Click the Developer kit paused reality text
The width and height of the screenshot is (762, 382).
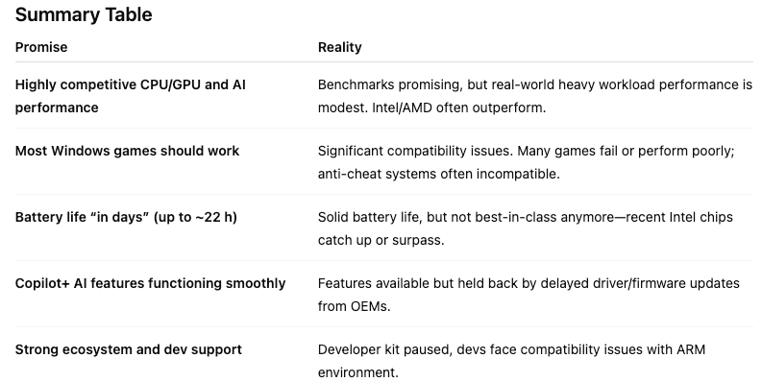pyautogui.click(x=512, y=361)
